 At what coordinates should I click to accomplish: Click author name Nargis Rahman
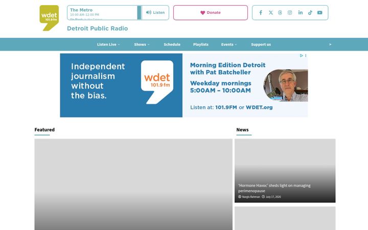coord(251,197)
